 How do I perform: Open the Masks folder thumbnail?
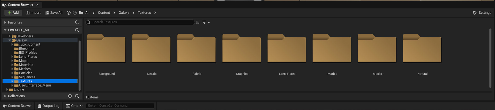[377, 48]
